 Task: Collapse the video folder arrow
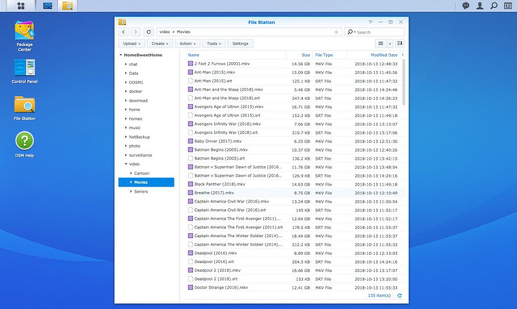coord(126,164)
